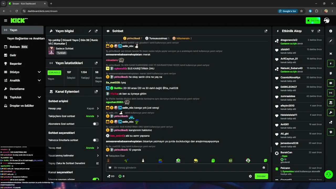336x189 pixels.
Task: Open Yayın Bağlantısı ve Anahtarı page
Action: [x=26, y=38]
